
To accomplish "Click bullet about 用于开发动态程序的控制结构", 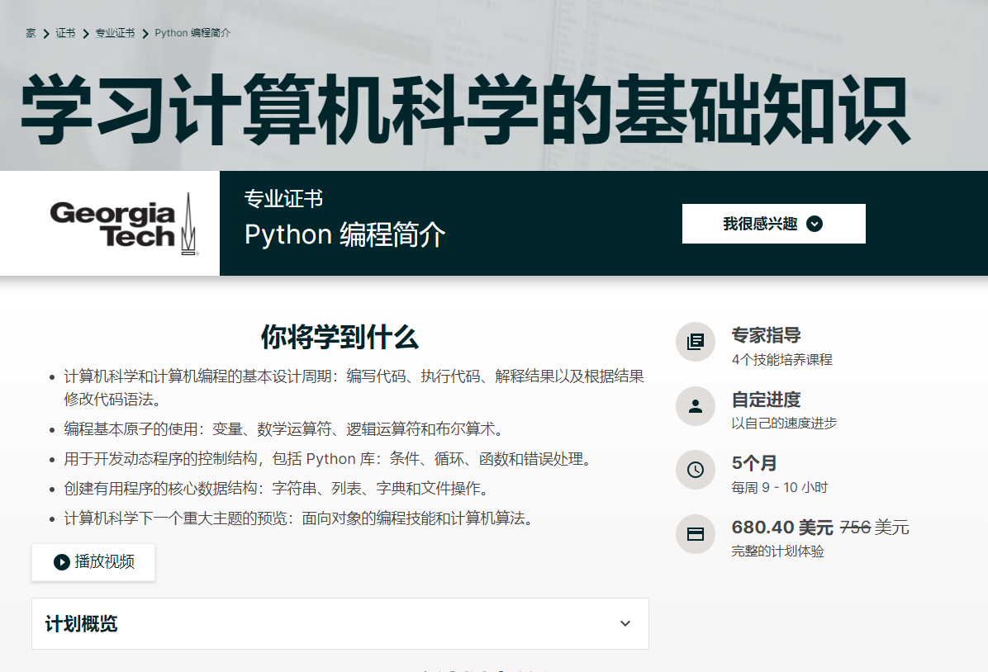I will (x=328, y=458).
